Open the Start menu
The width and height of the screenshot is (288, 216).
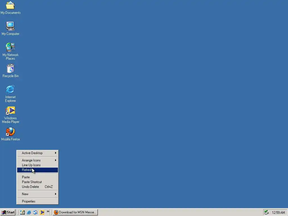(x=8, y=212)
